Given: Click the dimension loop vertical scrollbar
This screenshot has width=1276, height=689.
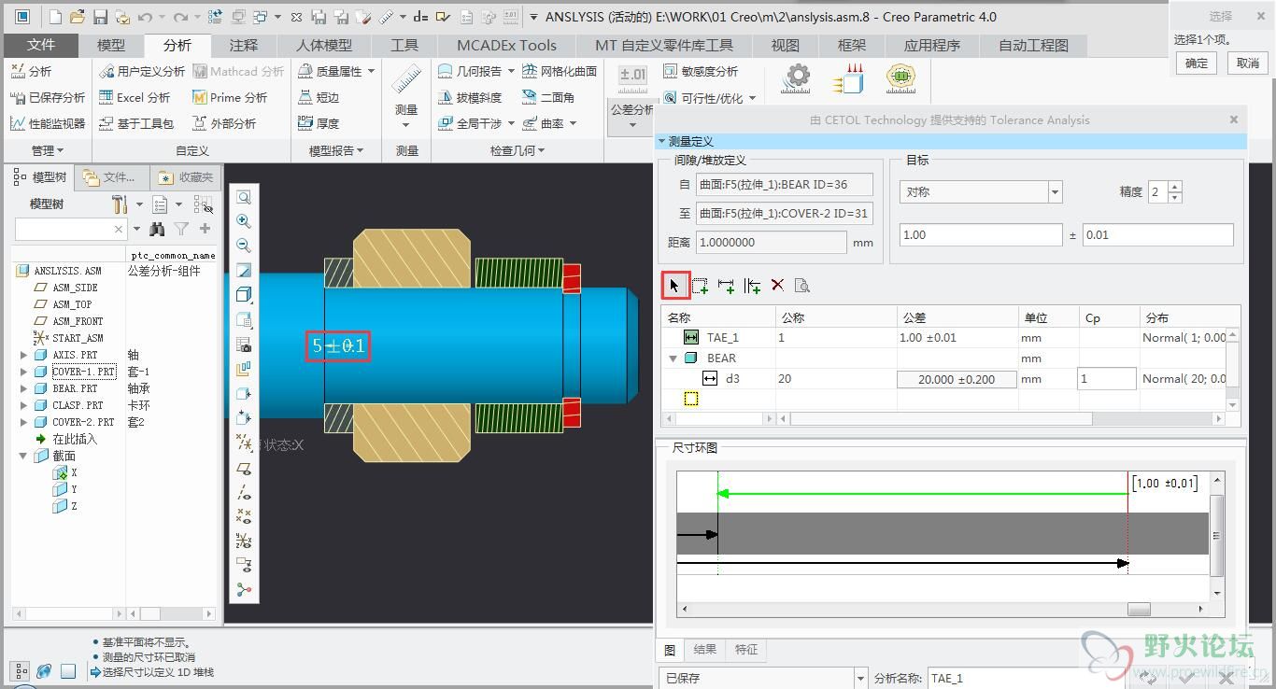Looking at the screenshot, I should pyautogui.click(x=1216, y=535).
